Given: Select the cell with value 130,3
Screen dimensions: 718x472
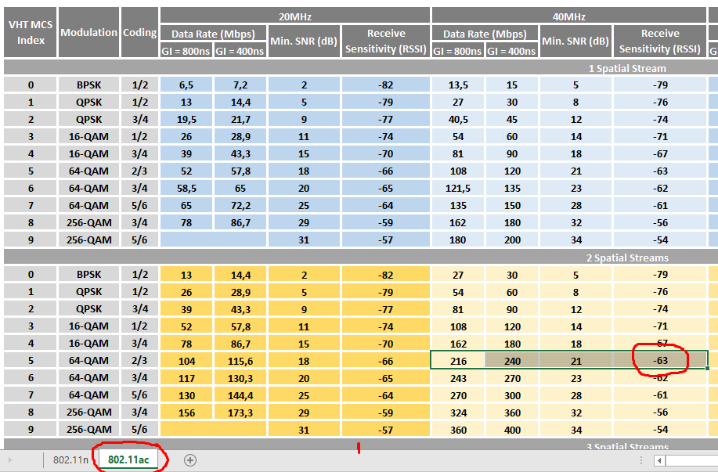Looking at the screenshot, I should (240, 378).
